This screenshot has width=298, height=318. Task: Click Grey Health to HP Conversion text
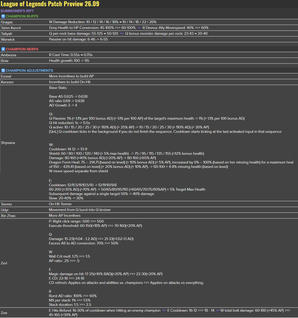click(x=92, y=28)
